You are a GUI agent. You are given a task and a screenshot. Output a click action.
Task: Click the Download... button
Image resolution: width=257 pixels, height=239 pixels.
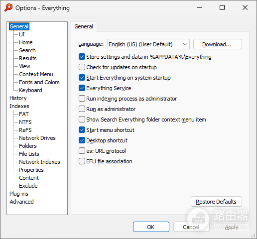(x=218, y=44)
